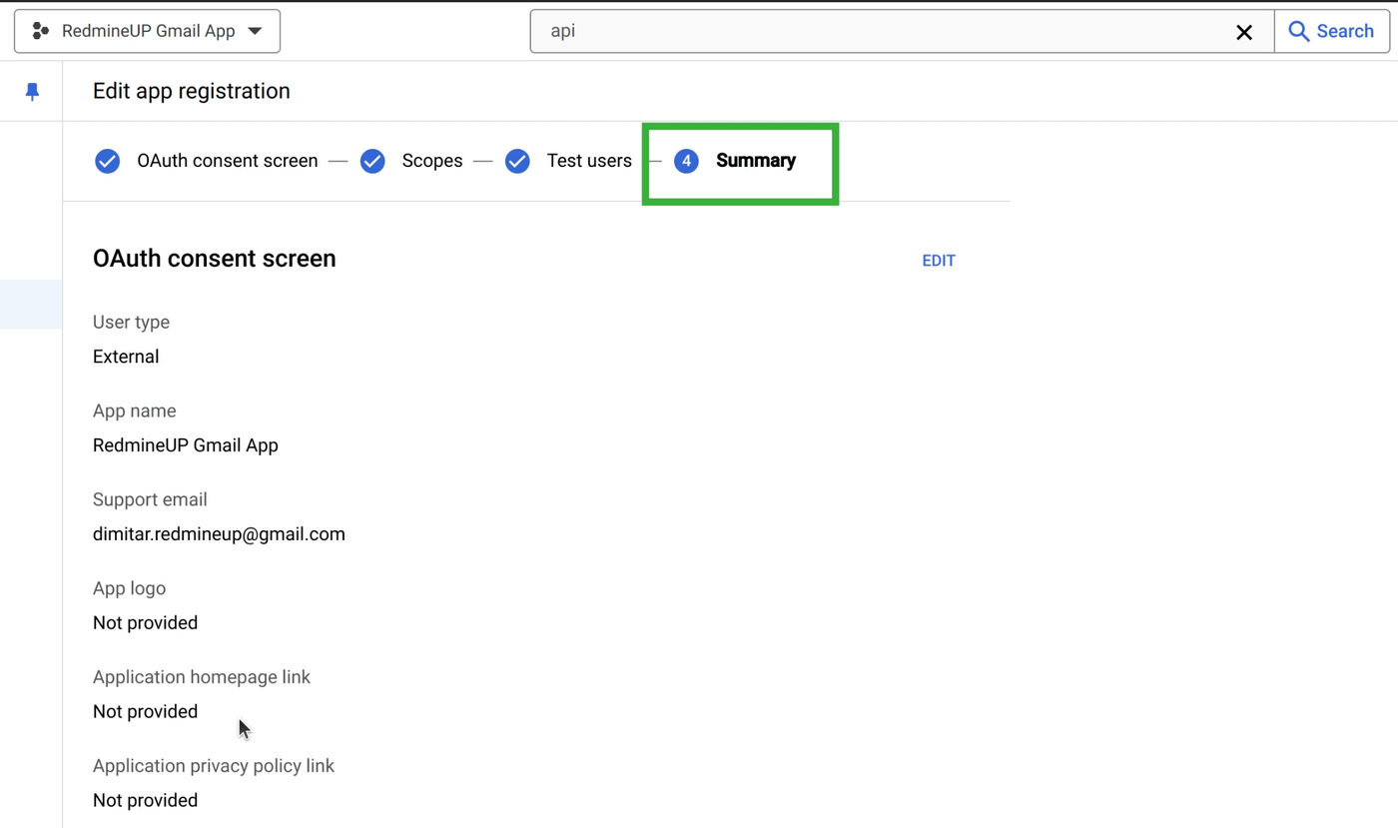The height and width of the screenshot is (828, 1398).
Task: Click the magnifying glass search icon
Action: coord(1300,31)
